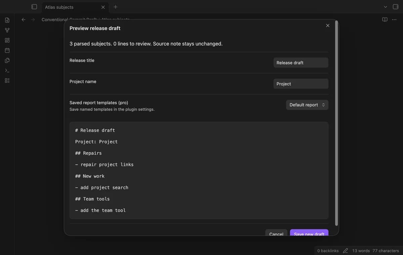403x255 pixels.
Task: Open the tab list chevron dropdown
Action: (386, 7)
